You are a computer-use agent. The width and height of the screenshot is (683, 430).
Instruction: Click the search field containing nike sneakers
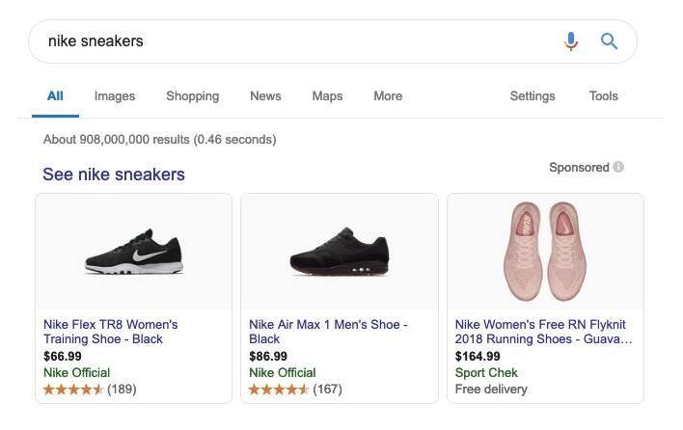tap(289, 40)
